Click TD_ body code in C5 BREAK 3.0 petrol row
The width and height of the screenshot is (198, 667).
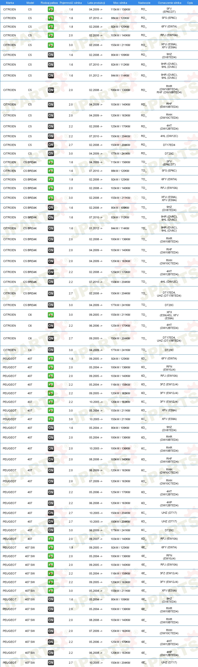144,198
